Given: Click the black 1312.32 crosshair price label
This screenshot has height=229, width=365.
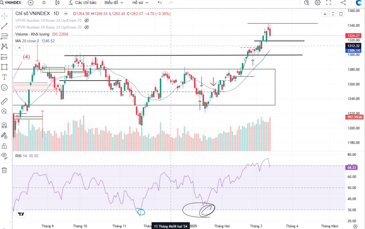Looking at the screenshot, I should (353, 46).
